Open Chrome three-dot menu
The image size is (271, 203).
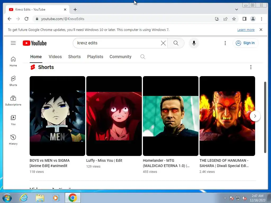(x=261, y=19)
